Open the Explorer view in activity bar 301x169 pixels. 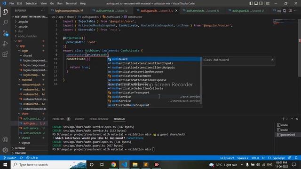(5, 12)
